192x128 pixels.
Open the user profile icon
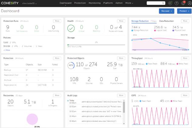[190, 3]
